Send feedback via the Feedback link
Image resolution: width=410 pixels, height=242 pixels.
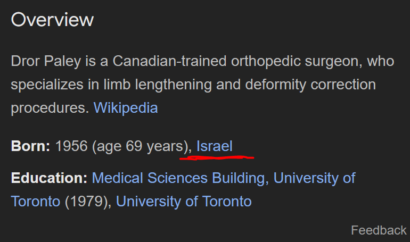pos(379,230)
